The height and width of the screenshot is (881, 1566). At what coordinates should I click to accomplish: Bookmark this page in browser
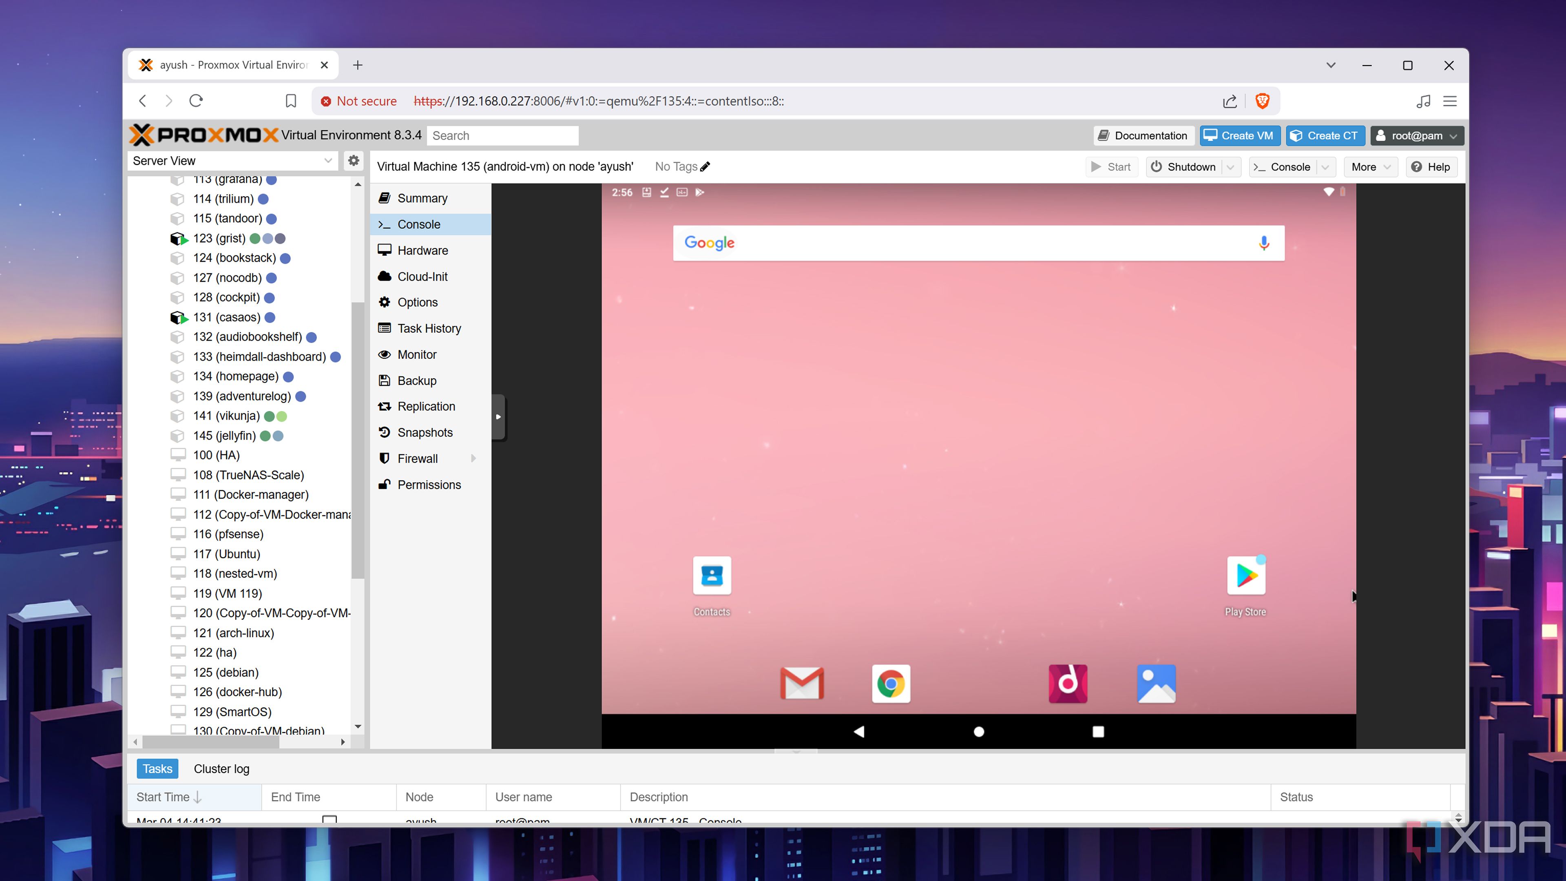(291, 101)
